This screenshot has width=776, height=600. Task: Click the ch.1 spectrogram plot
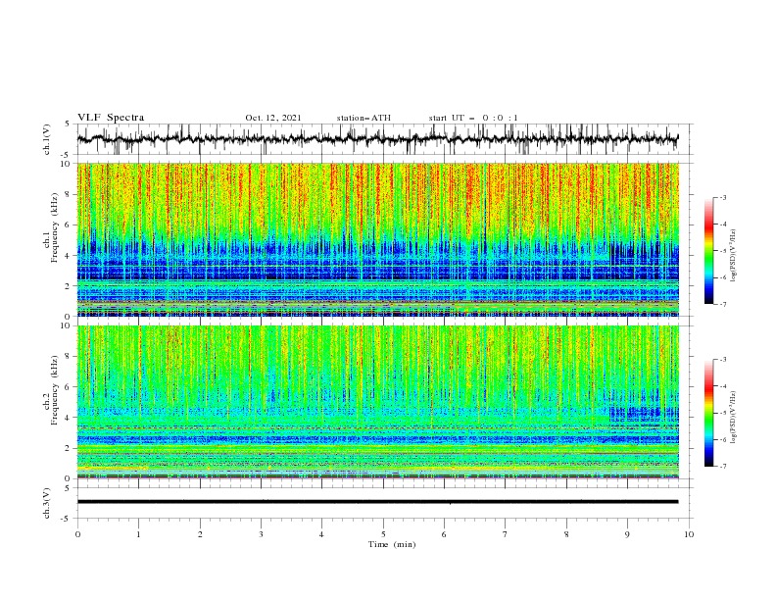coord(378,239)
